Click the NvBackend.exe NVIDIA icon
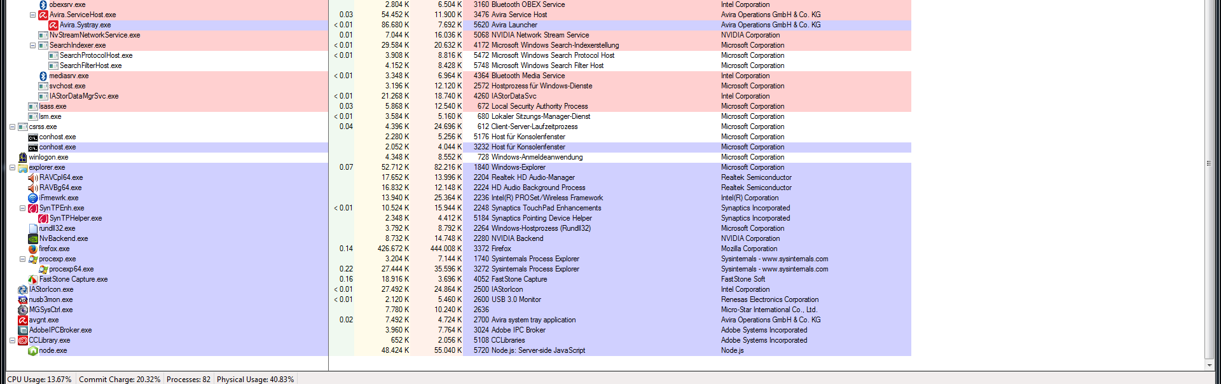Image resolution: width=1221 pixels, height=384 pixels. pyautogui.click(x=33, y=238)
